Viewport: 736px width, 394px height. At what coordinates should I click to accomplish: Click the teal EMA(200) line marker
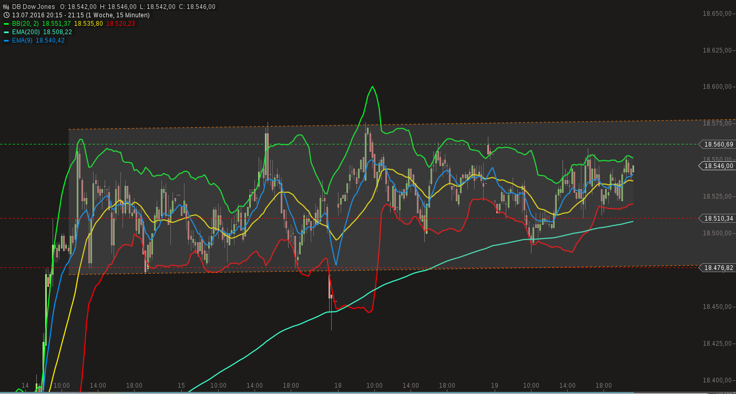[x=7, y=32]
